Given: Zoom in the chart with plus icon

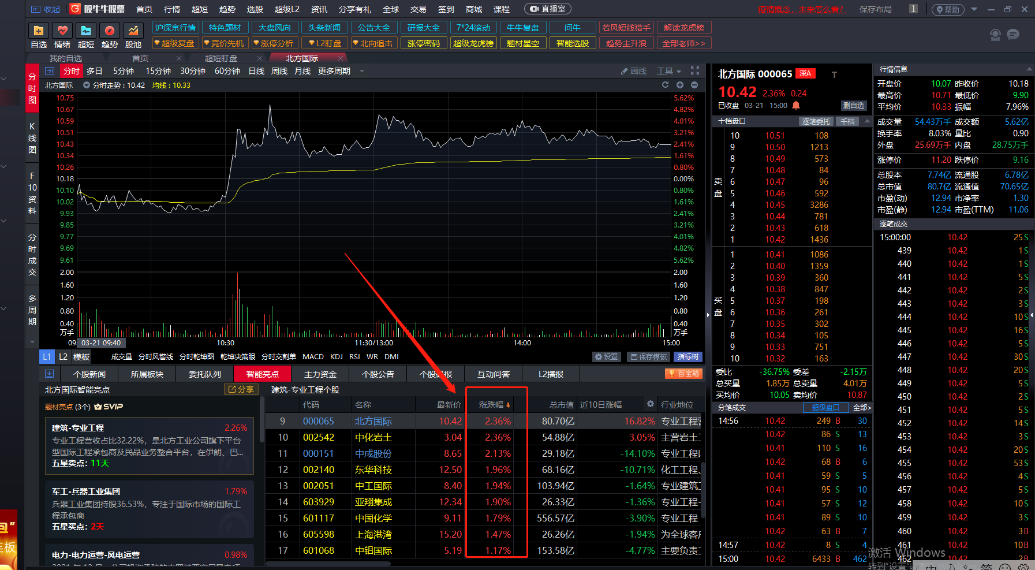Looking at the screenshot, I should pyautogui.click(x=680, y=85).
